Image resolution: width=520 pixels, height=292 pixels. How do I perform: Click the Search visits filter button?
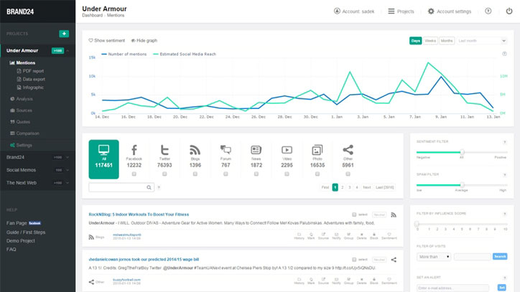pyautogui.click(x=500, y=257)
